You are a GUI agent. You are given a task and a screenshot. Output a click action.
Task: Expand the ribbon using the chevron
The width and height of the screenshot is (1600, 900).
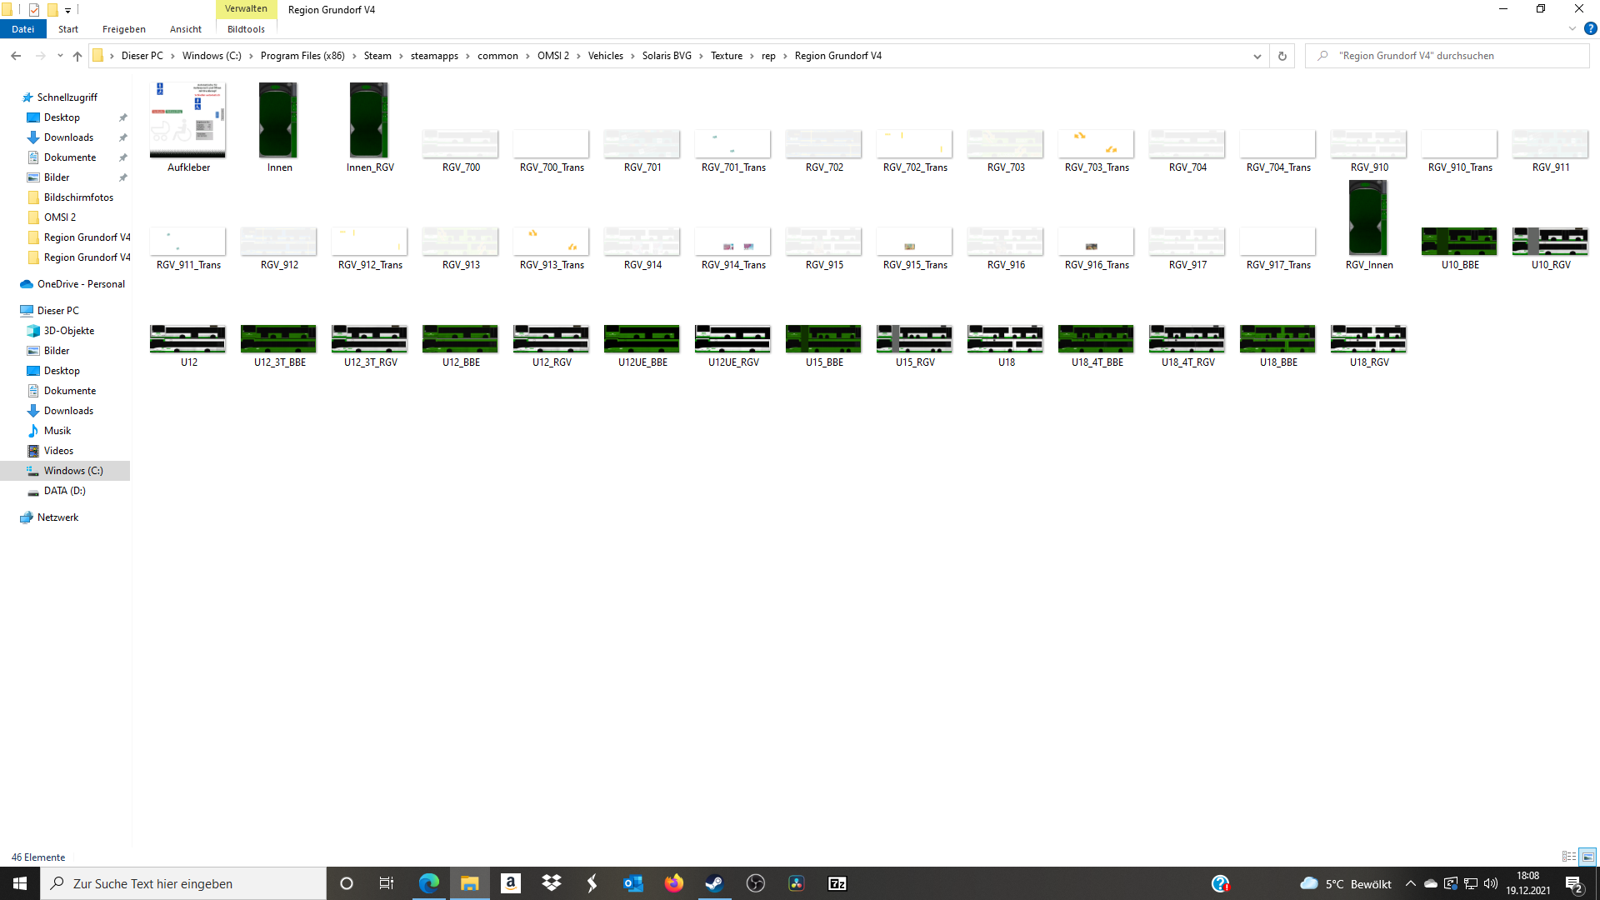pyautogui.click(x=1572, y=28)
